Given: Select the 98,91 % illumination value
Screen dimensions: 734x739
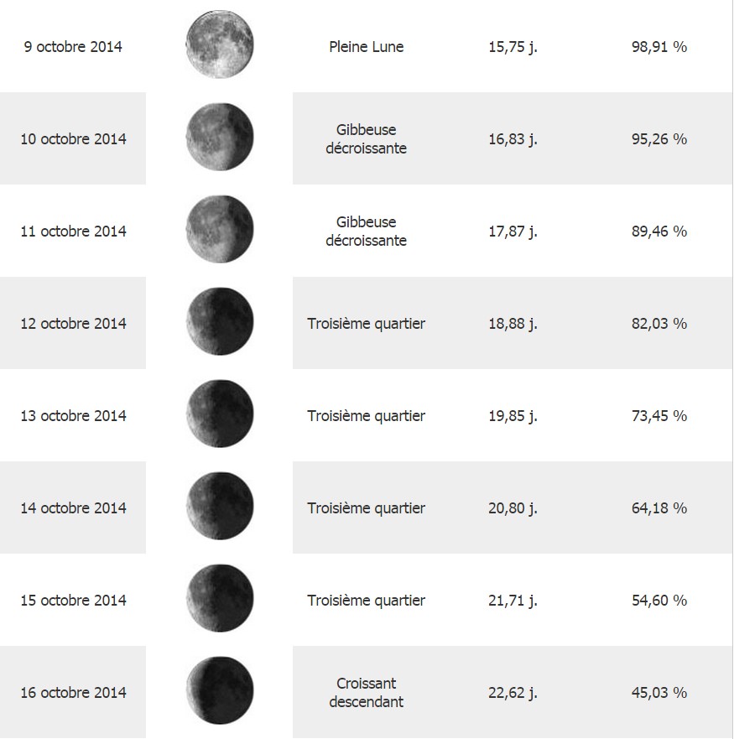Looking at the screenshot, I should pos(659,47).
